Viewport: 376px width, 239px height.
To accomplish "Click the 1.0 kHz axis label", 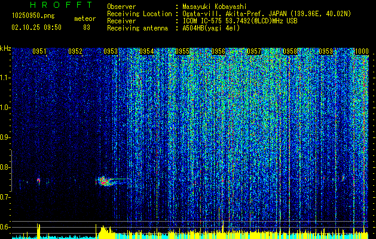I will coord(5,108).
